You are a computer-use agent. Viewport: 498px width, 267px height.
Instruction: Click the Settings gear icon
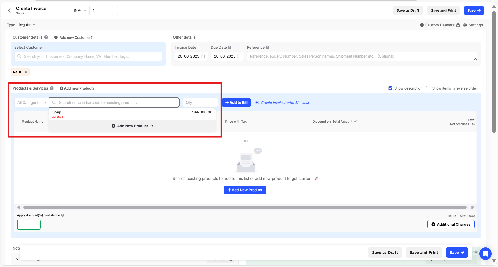point(465,25)
